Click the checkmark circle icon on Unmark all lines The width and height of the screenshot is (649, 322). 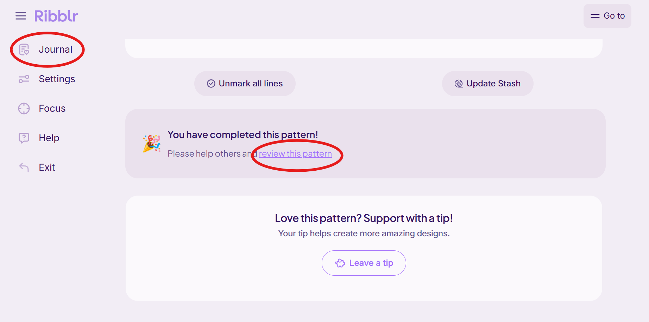click(211, 84)
